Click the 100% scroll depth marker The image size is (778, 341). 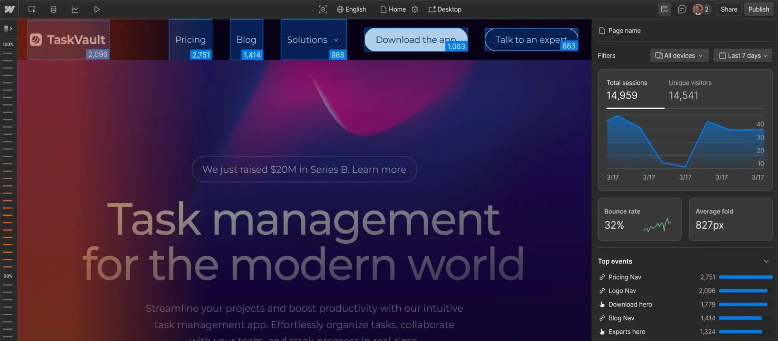coord(8,44)
